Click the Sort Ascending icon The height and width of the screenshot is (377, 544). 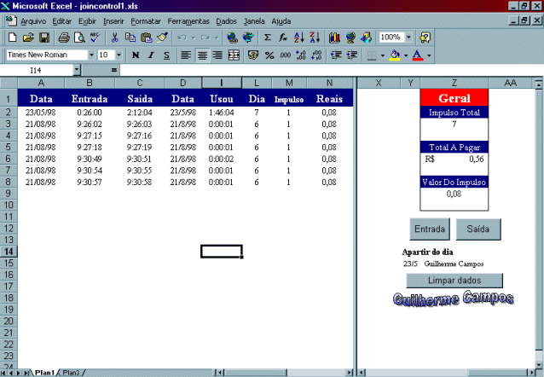point(298,38)
